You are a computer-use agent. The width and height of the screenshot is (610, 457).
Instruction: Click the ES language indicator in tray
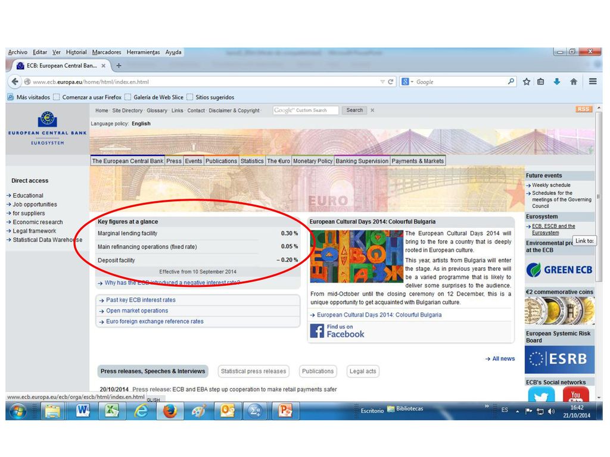505,410
